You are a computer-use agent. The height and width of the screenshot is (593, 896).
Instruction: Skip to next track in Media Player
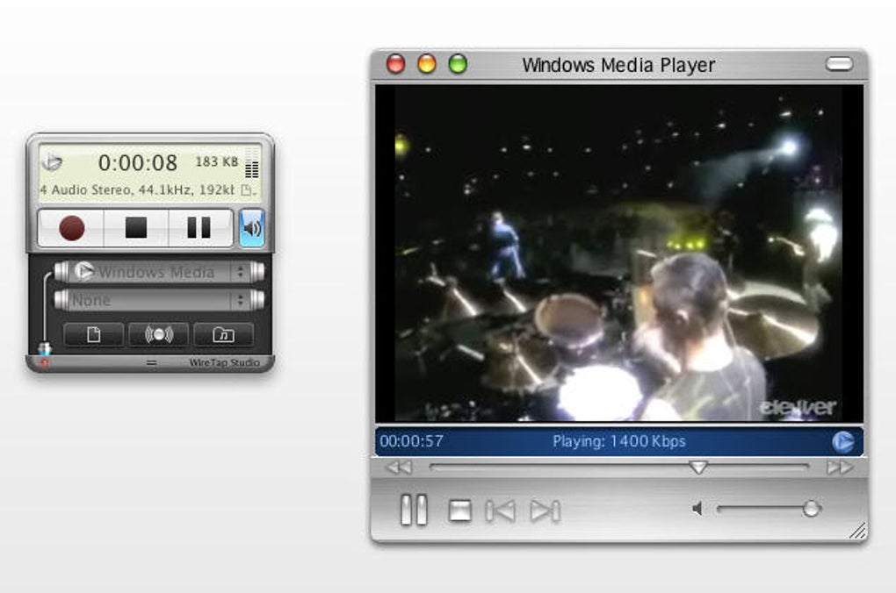(546, 511)
